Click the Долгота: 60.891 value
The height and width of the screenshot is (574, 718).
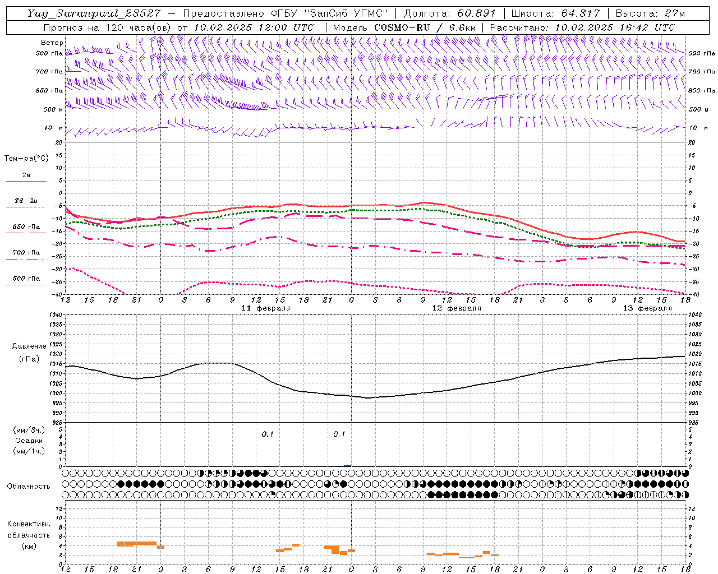pos(450,13)
